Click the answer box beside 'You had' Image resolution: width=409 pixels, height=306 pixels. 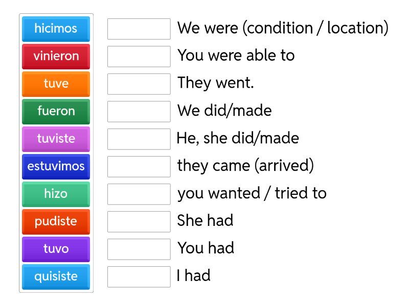pyautogui.click(x=139, y=249)
